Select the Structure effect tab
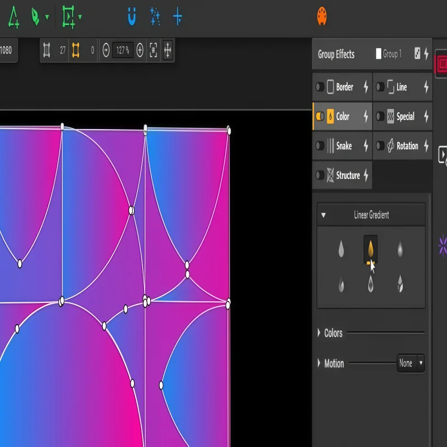 pos(342,175)
